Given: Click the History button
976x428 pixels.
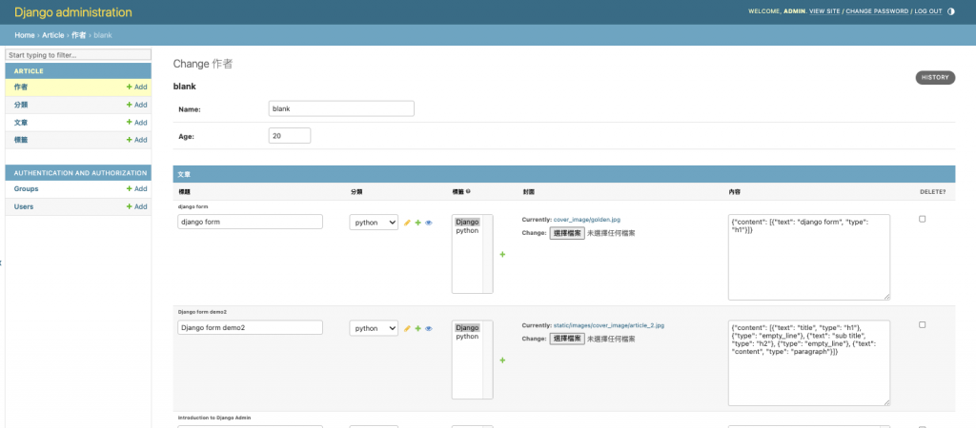Looking at the screenshot, I should (935, 78).
